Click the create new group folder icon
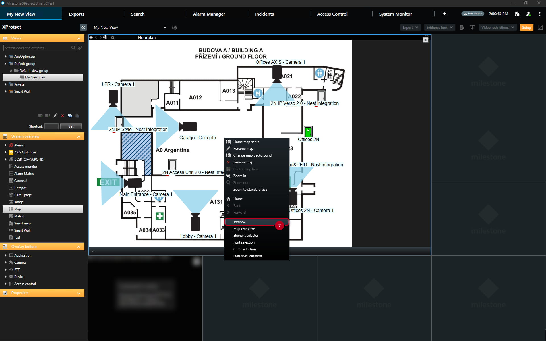 click(x=40, y=116)
